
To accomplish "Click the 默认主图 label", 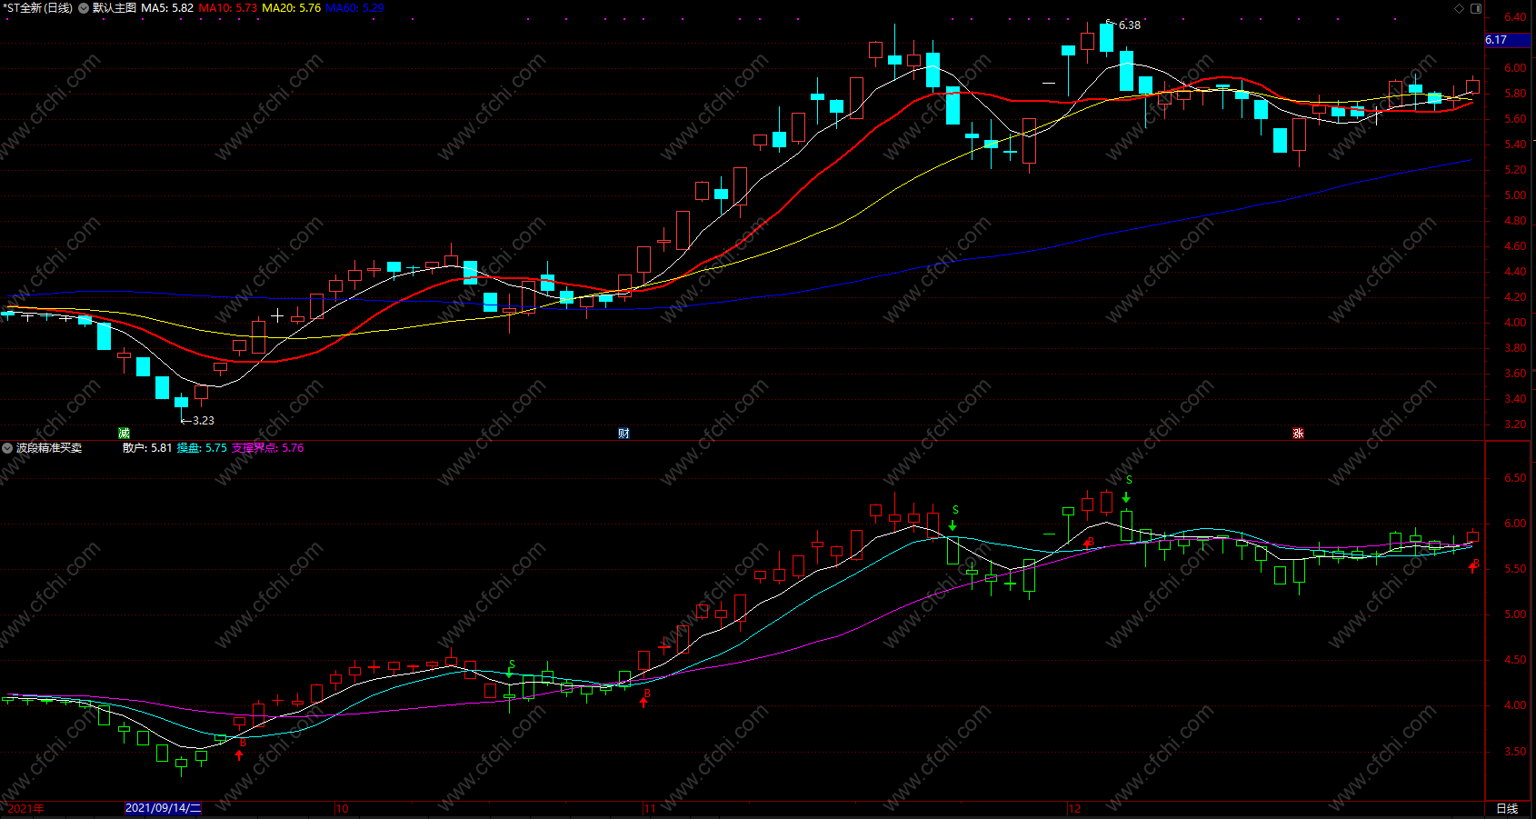I will [x=115, y=8].
